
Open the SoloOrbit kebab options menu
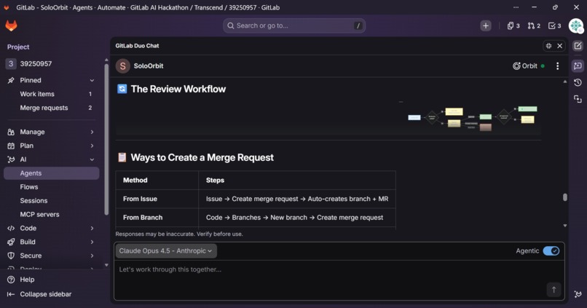click(x=557, y=66)
